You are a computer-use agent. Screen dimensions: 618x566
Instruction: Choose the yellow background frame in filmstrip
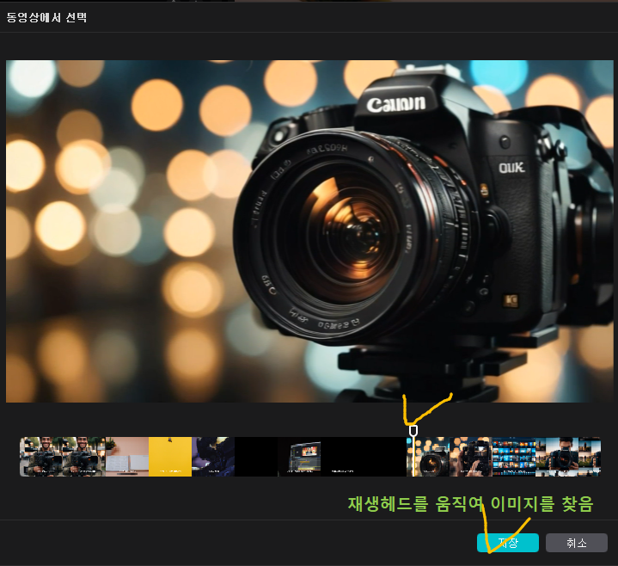point(169,457)
